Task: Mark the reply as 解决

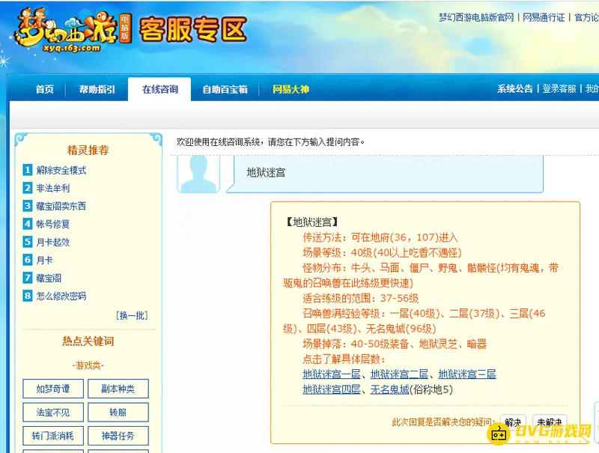Action: [x=513, y=422]
